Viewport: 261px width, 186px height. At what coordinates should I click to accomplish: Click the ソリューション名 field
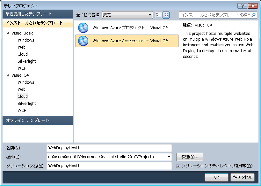[x=109, y=166]
